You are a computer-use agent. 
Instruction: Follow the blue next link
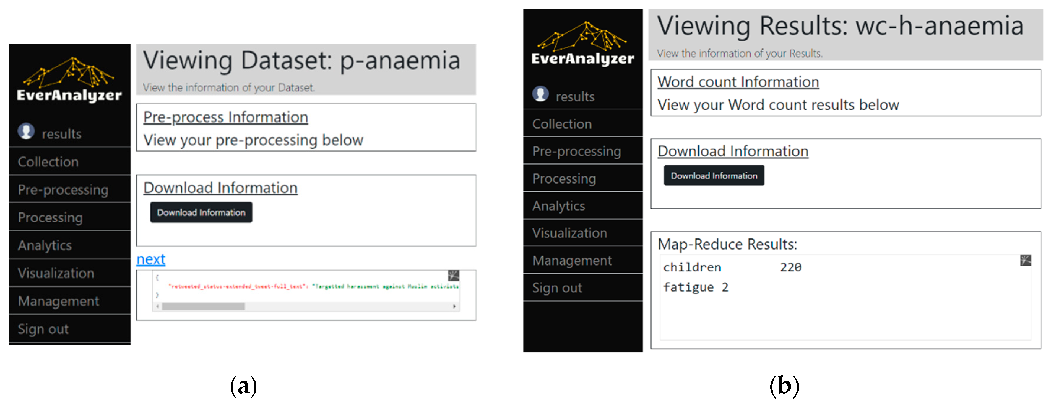151,259
